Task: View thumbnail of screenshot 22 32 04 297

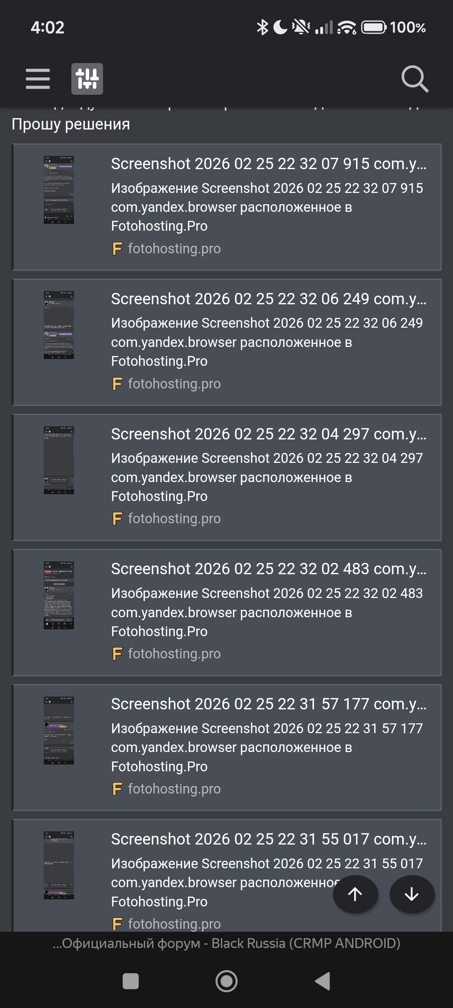Action: click(59, 460)
